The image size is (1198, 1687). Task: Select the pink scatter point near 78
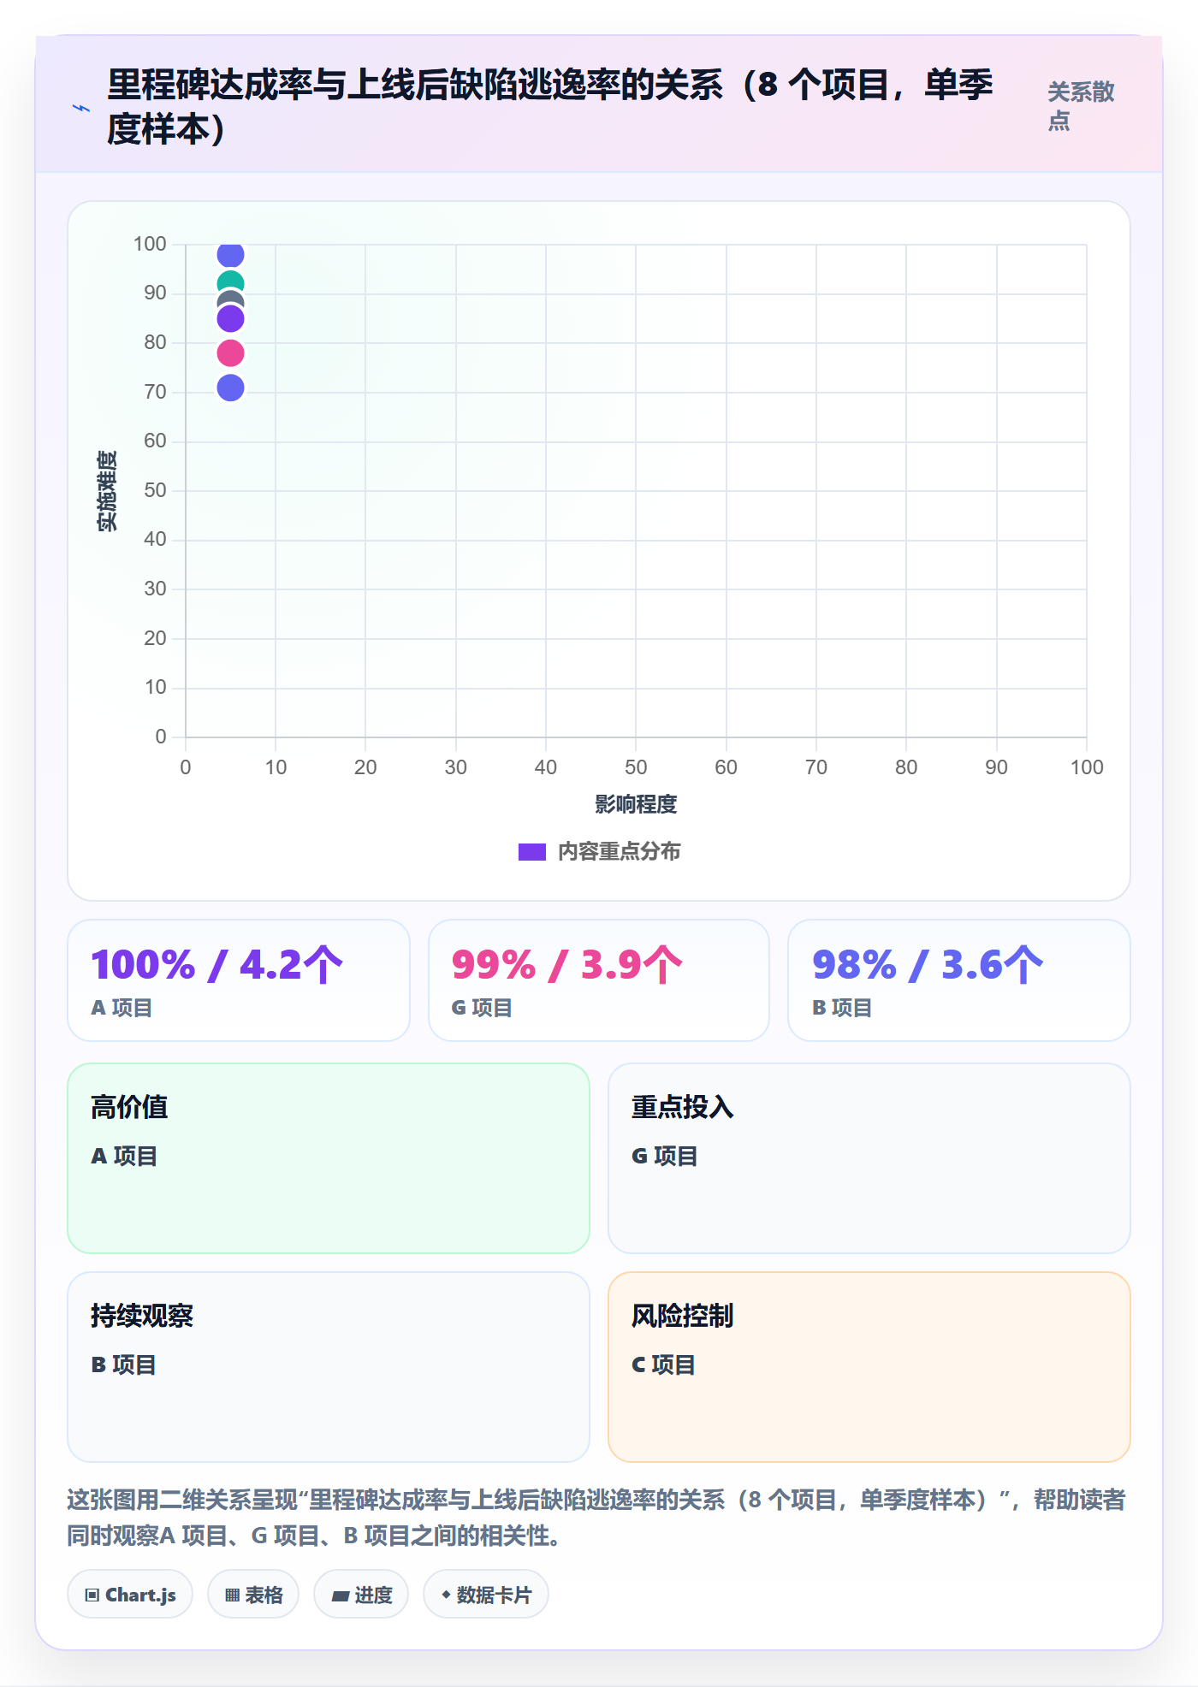click(230, 352)
